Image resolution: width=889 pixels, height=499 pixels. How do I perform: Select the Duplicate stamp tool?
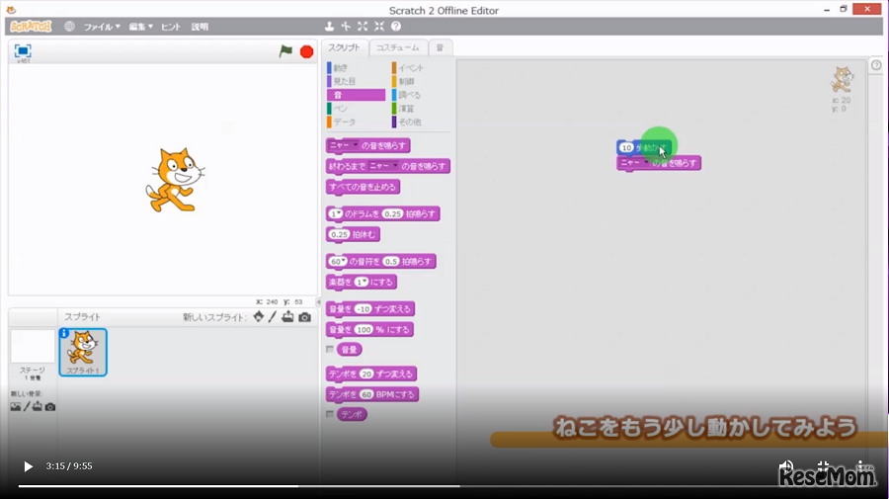[329, 26]
